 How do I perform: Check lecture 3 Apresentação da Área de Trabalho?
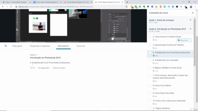150,45
